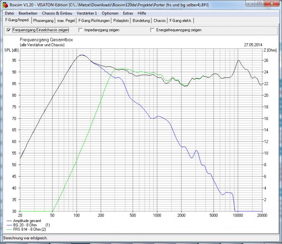Select the F-Gang elektr. tab
The image size is (282, 244).
pos(181,20)
